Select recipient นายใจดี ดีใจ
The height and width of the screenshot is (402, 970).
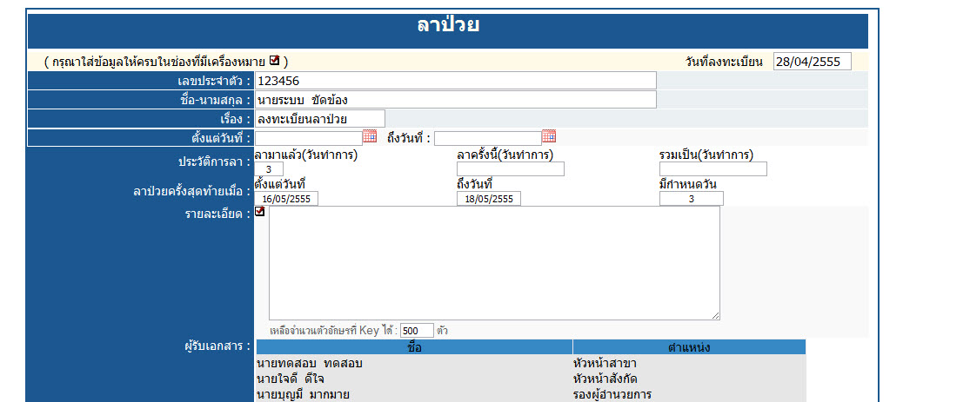tap(291, 379)
